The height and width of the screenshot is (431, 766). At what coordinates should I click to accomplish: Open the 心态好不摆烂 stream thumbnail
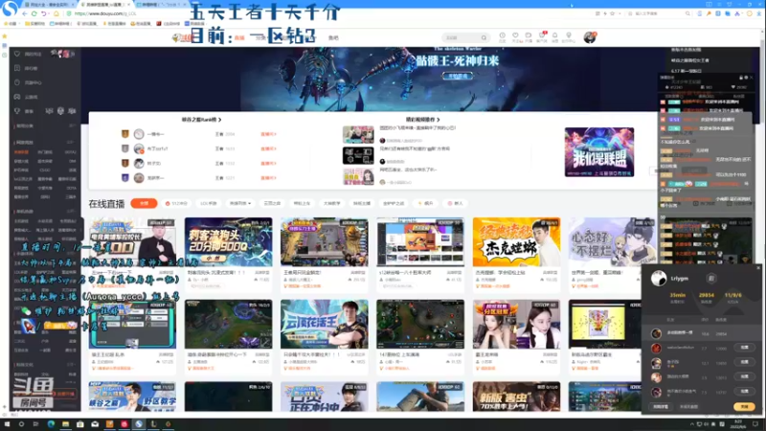point(612,242)
